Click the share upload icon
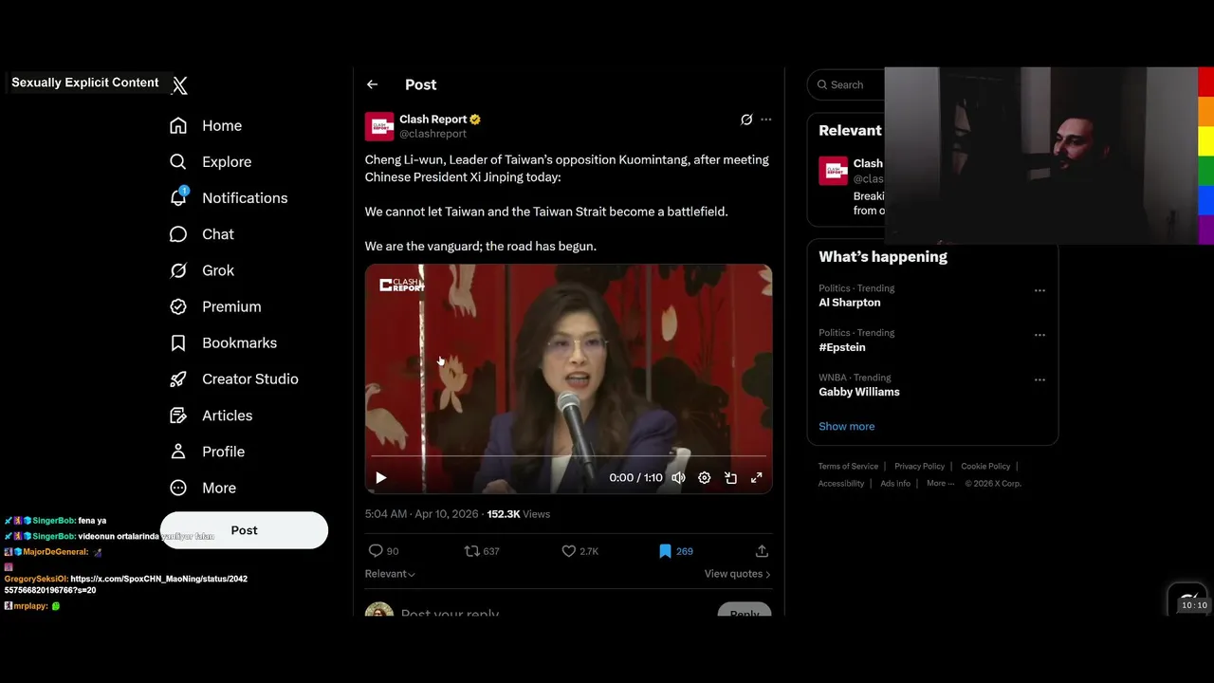Image resolution: width=1214 pixels, height=683 pixels. click(x=762, y=551)
